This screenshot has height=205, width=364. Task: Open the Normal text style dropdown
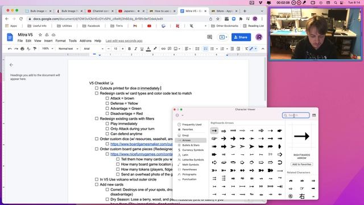click(68, 49)
